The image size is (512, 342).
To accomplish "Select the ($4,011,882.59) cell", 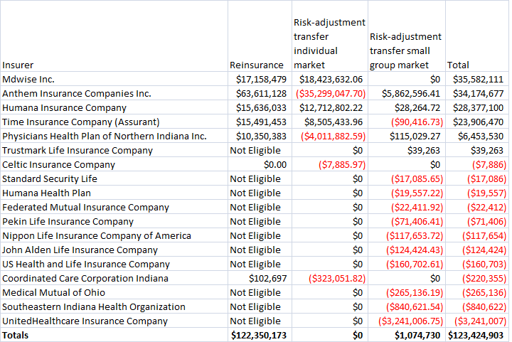I will point(330,136).
